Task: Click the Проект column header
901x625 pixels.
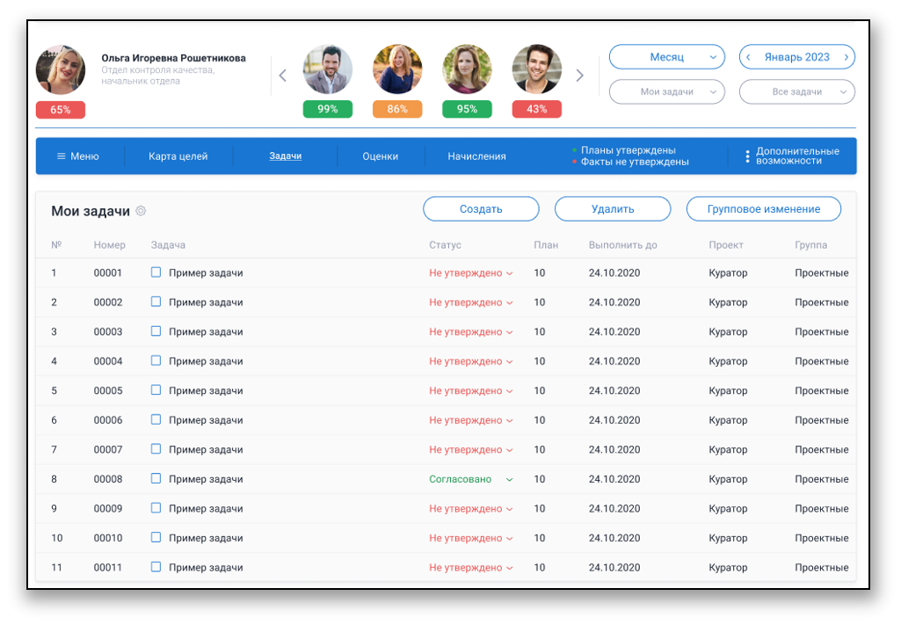Action: pyautogui.click(x=726, y=244)
